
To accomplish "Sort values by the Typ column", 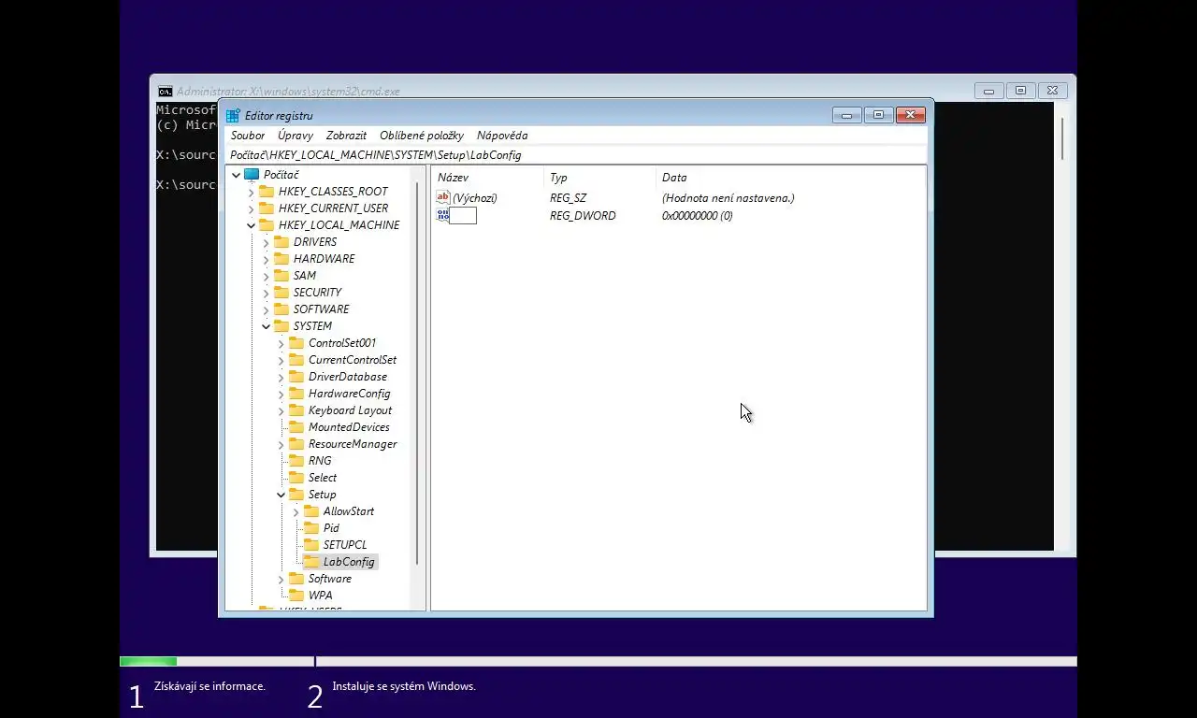I will click(x=598, y=178).
